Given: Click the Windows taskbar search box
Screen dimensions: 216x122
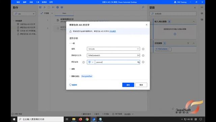Looking at the screenshot, I should [x=40, y=119].
